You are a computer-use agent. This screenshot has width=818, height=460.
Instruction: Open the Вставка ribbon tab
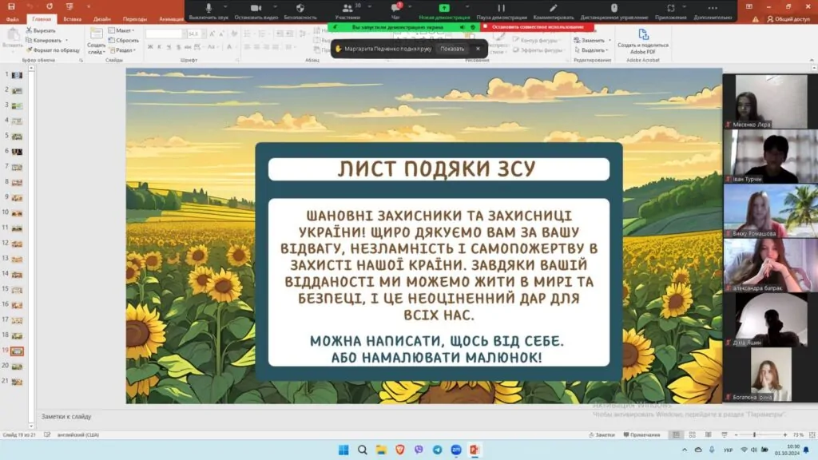click(x=72, y=18)
